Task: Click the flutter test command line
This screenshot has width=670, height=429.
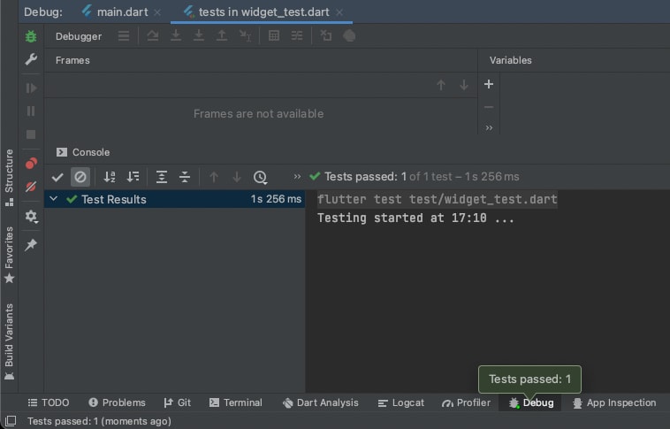Action: (x=438, y=199)
